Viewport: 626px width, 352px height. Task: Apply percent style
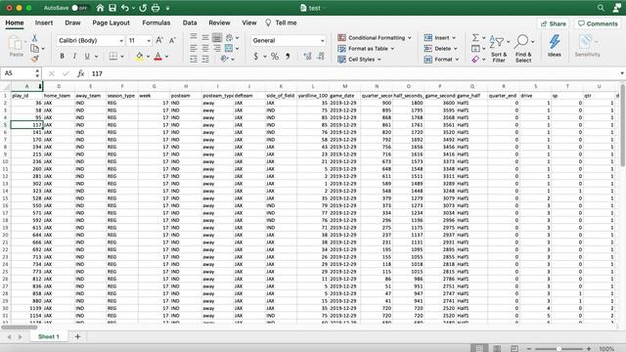pyautogui.click(x=275, y=57)
